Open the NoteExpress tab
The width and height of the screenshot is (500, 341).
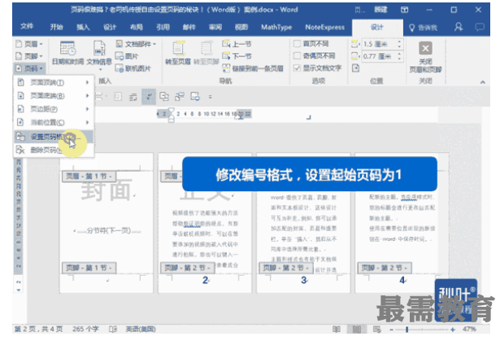tap(325, 27)
